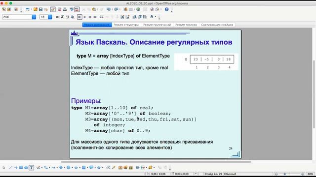
Task: Open the Zoom magnifier icon
Action: click(x=157, y=9)
